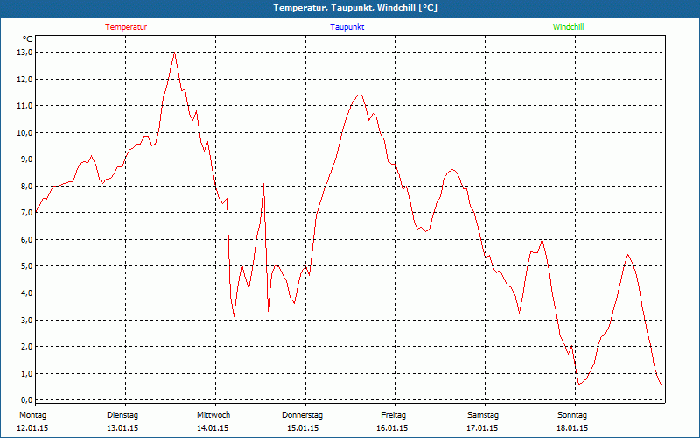
Task: Click the chart title 'Temperatur, Taupunkt, Windchill [°C]'
Action: coord(355,8)
